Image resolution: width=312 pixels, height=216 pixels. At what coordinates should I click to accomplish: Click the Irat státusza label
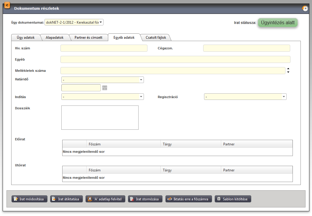(245, 22)
